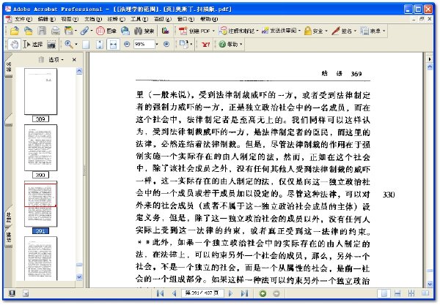Image resolution: width=440 pixels, height=305 pixels.
Task: Click thumbnail panel scroll-up arrow
Action: [79, 71]
